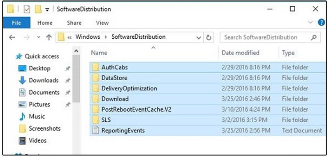Click the Download folder icon

(96, 99)
